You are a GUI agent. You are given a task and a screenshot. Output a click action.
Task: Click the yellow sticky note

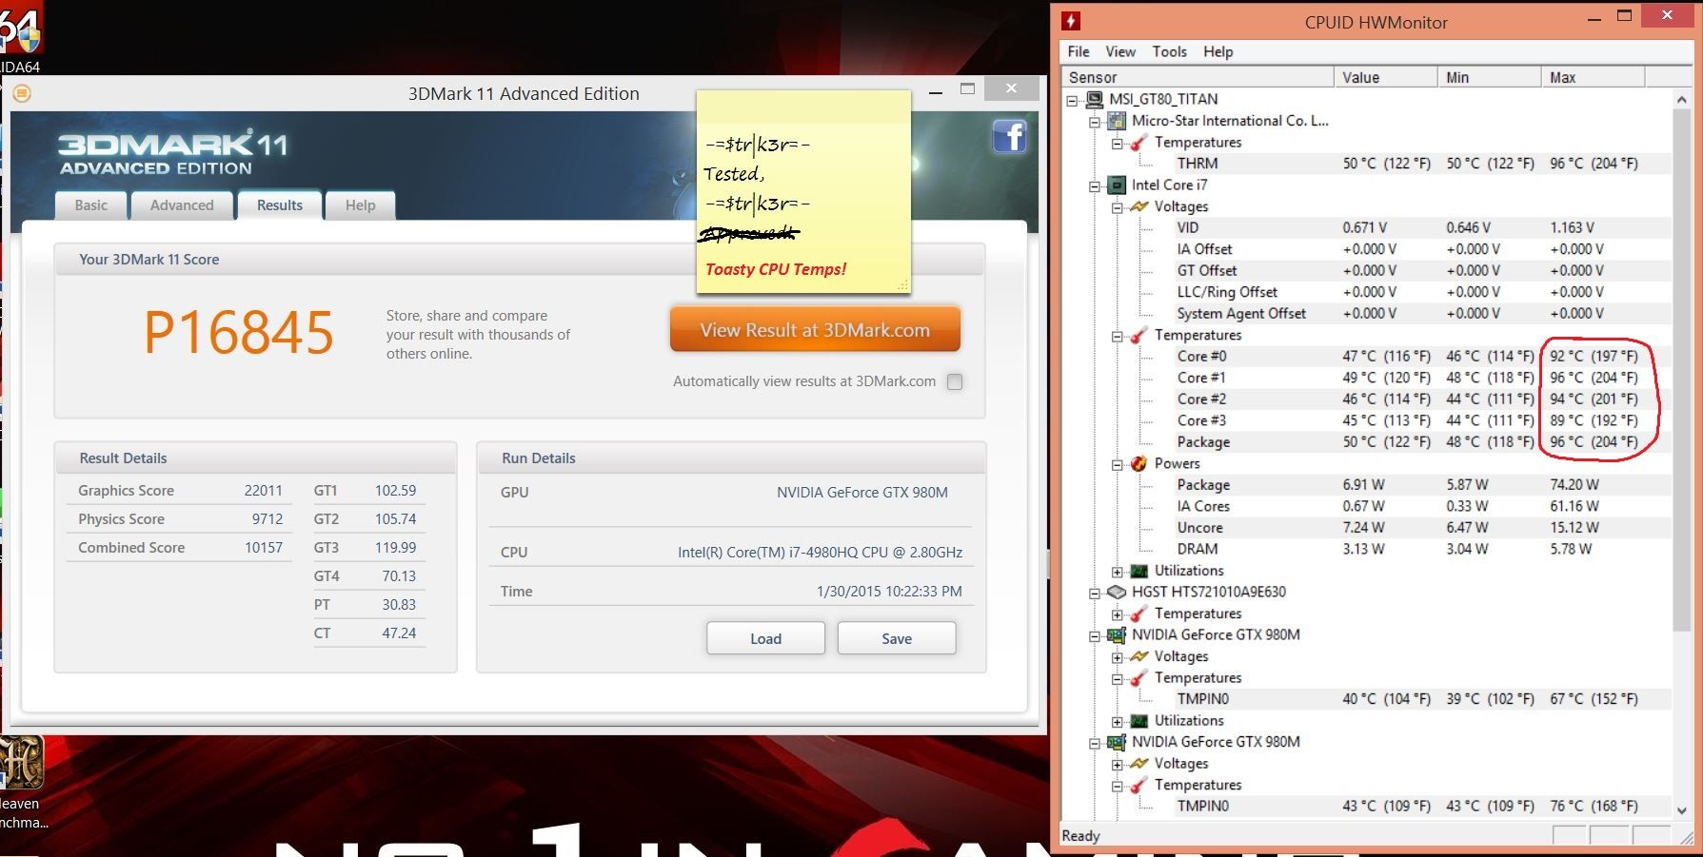pos(803,190)
